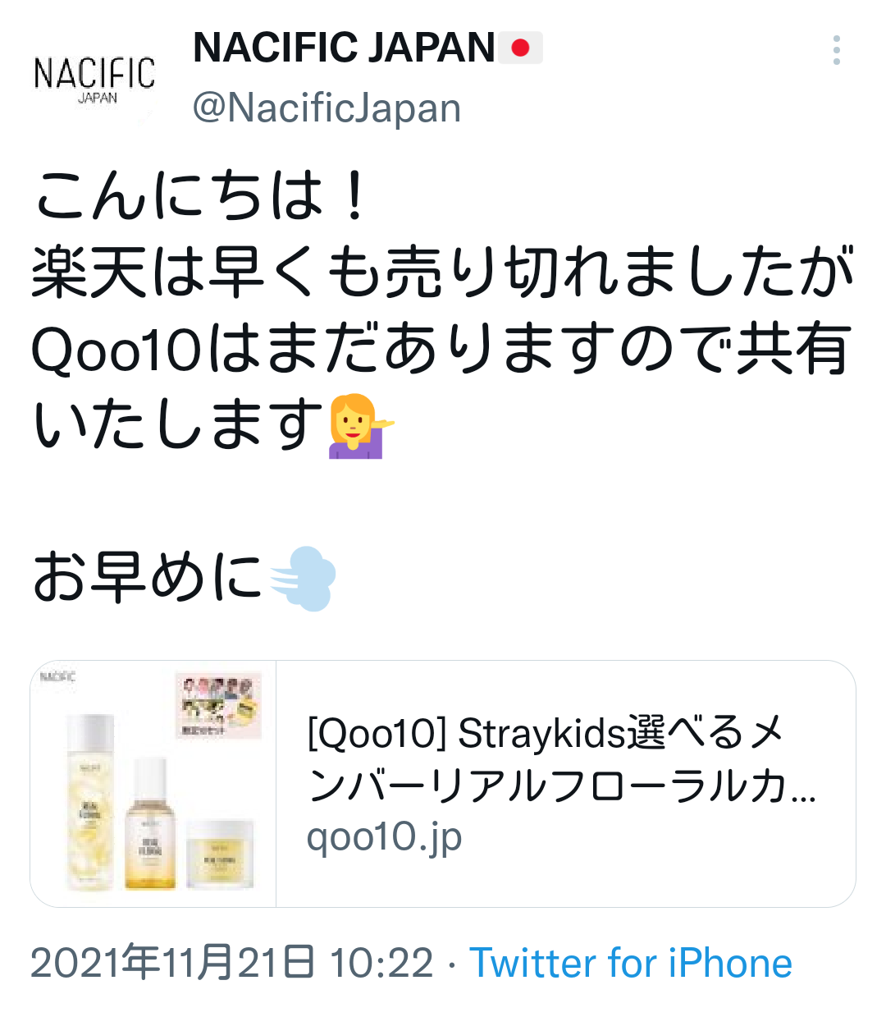Select the お早めに text line
The image size is (886, 1017).
pos(148,577)
